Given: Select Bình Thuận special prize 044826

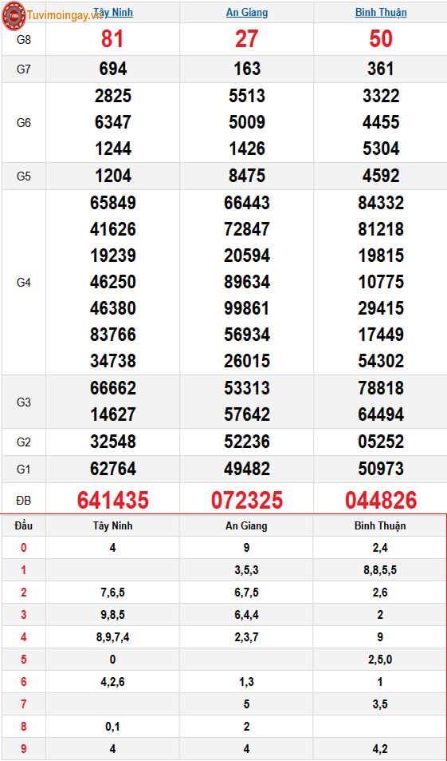Looking at the screenshot, I should (x=381, y=500).
